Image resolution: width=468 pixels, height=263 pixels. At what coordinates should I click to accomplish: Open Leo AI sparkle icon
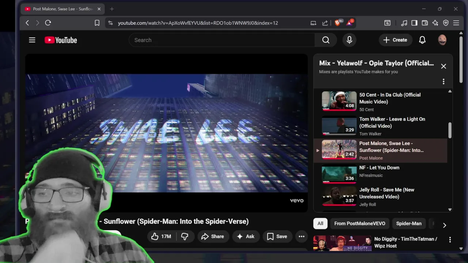pos(435,23)
